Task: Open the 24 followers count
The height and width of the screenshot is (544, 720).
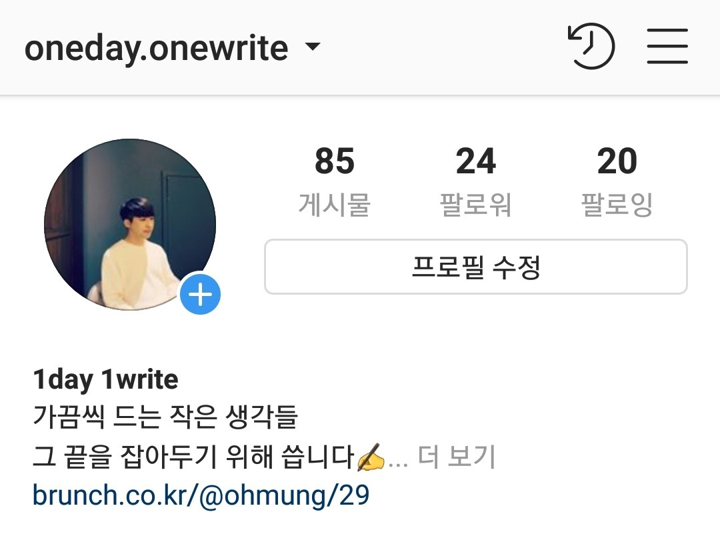Action: coord(476,161)
